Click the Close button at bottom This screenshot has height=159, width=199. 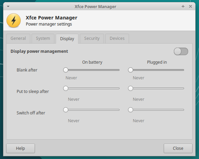click(x=178, y=148)
